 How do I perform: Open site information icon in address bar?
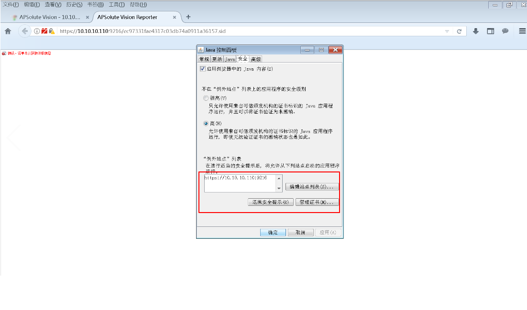(37, 32)
